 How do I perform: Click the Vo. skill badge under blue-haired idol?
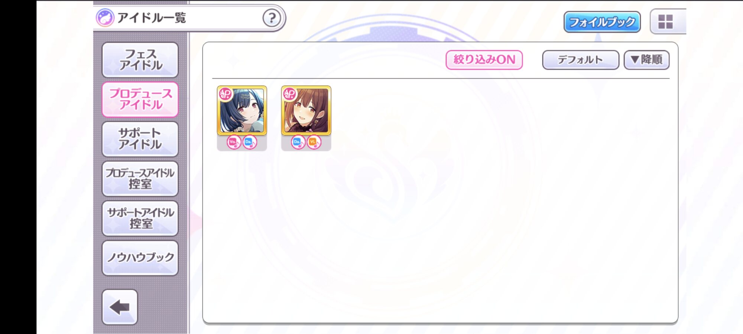(234, 142)
